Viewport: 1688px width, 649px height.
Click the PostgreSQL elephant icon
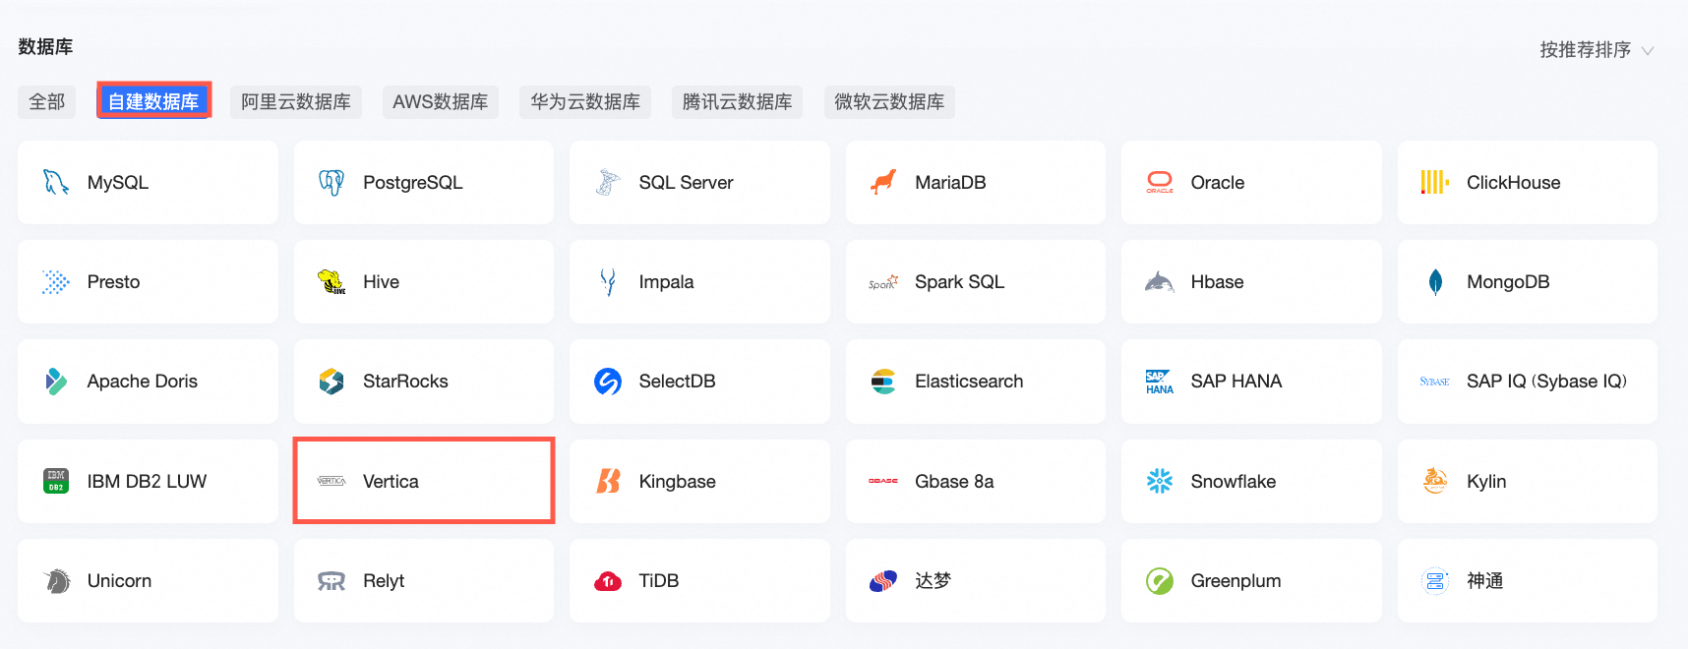click(332, 182)
